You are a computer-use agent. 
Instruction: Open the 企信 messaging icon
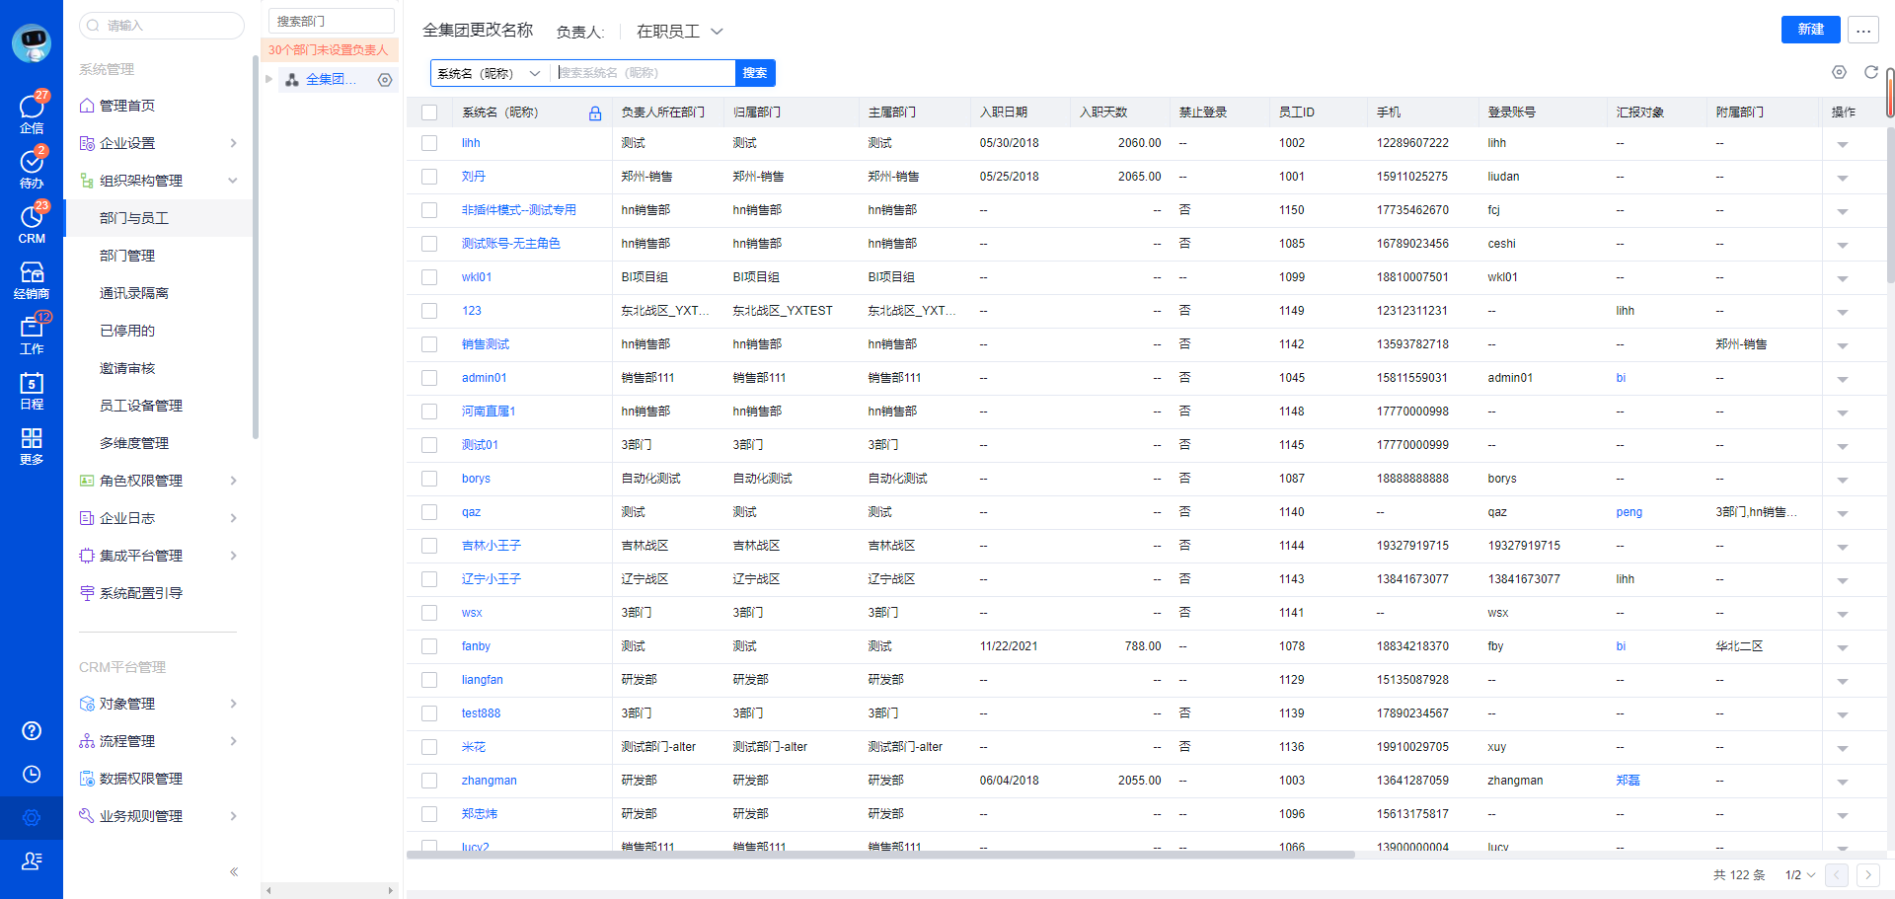point(32,113)
